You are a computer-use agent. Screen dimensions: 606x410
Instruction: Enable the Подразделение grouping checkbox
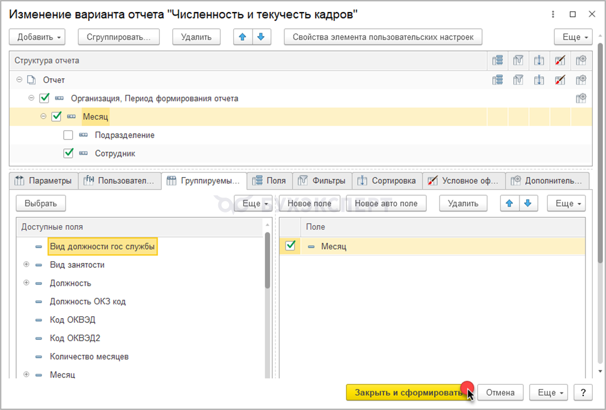[x=69, y=135]
